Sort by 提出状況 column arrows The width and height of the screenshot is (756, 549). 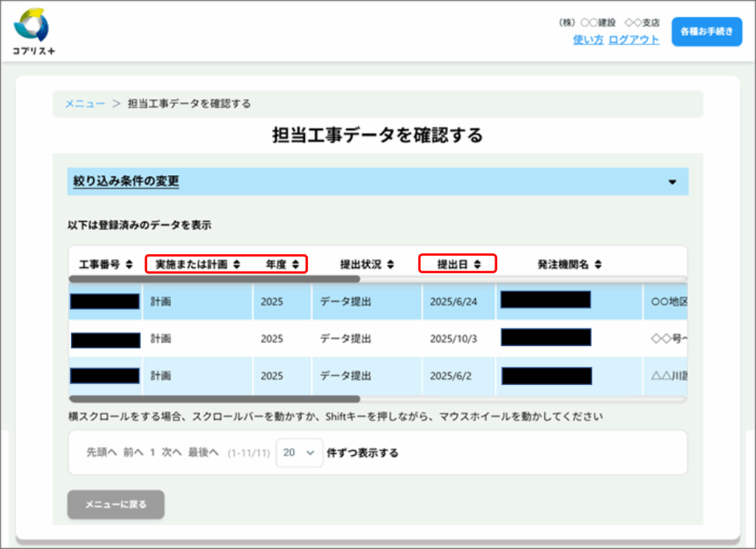coord(391,264)
